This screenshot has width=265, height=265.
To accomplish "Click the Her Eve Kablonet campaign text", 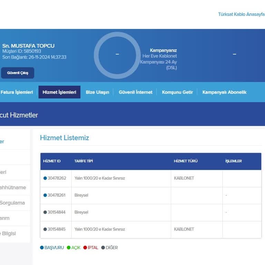I will pos(158,62).
